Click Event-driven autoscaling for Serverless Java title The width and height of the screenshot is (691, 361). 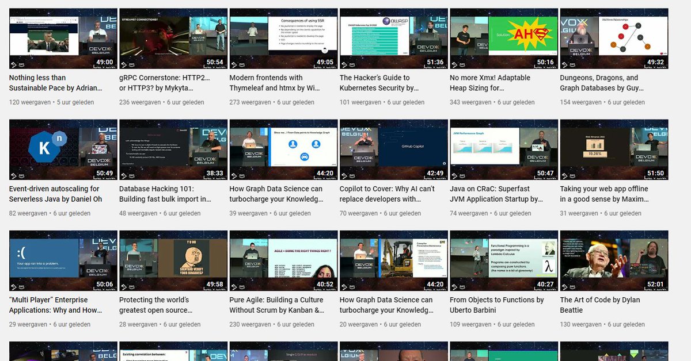tap(55, 194)
